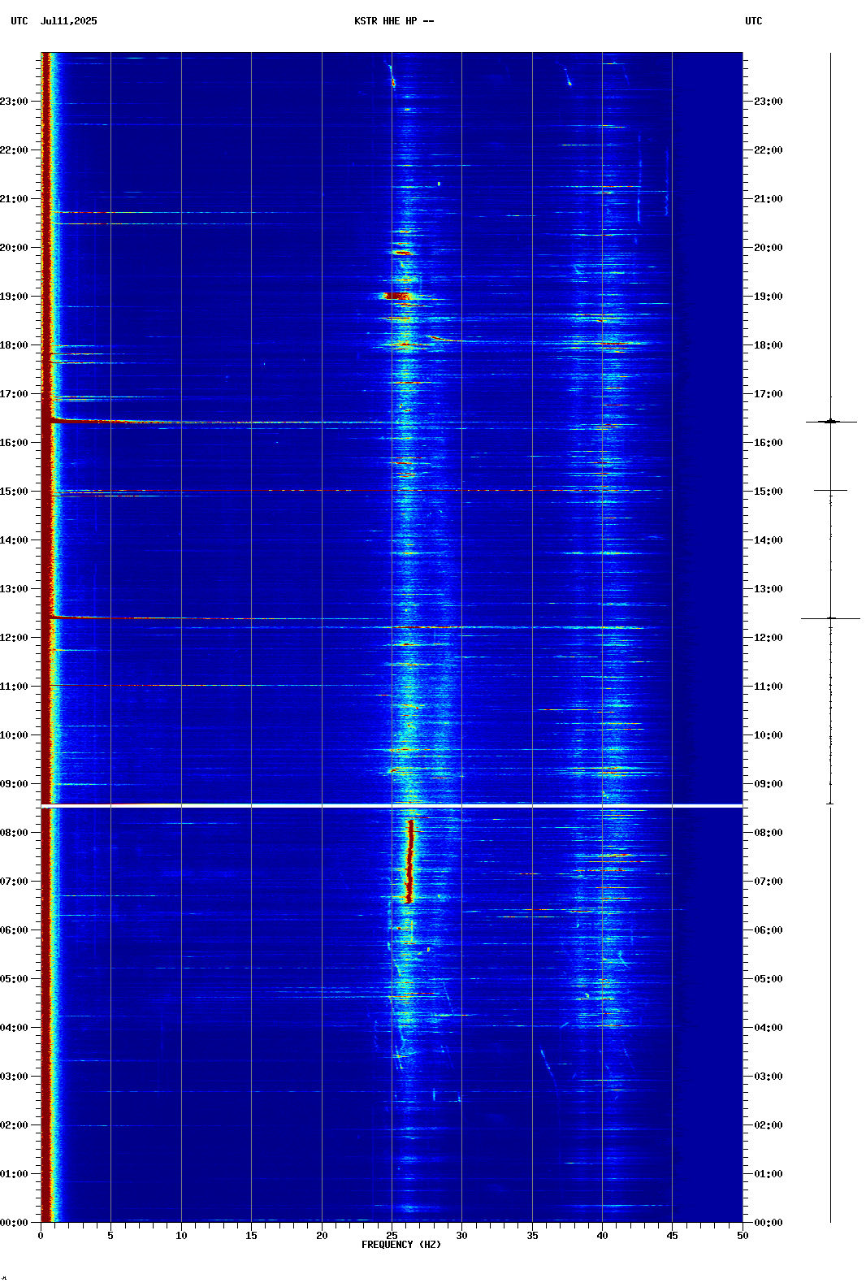Click the red energy burst near 25 Hz at 19:00
The image size is (866, 1287).
tap(396, 296)
